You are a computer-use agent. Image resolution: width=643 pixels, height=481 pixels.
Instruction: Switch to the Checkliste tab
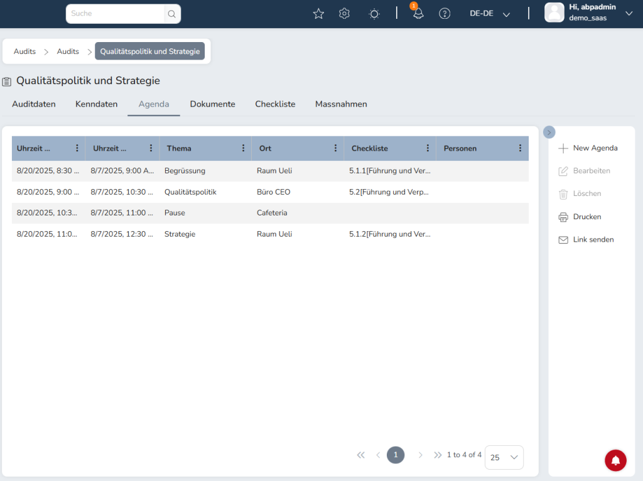275,104
